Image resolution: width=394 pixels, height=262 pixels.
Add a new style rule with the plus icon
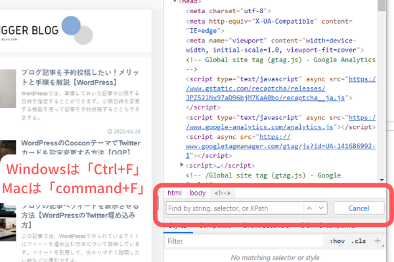tap(377, 241)
